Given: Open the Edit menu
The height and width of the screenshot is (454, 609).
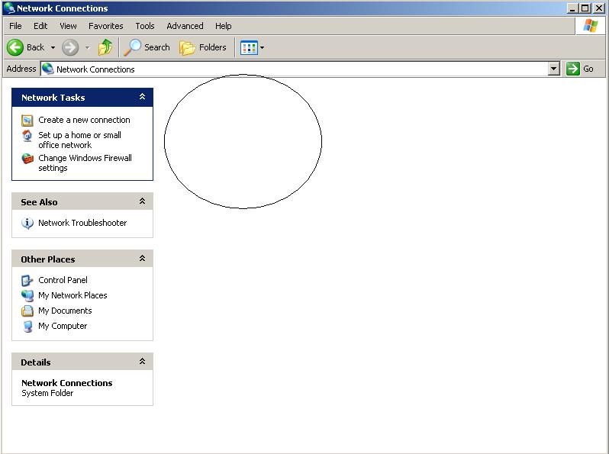Looking at the screenshot, I should click(40, 26).
